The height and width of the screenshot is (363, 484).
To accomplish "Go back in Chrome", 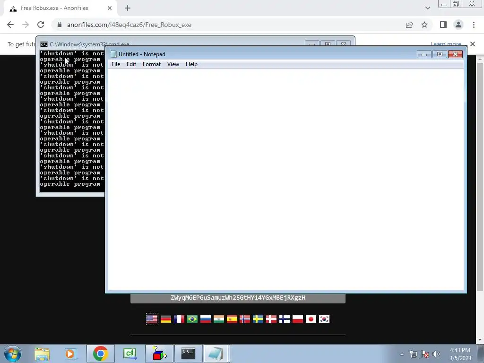I will pyautogui.click(x=10, y=25).
